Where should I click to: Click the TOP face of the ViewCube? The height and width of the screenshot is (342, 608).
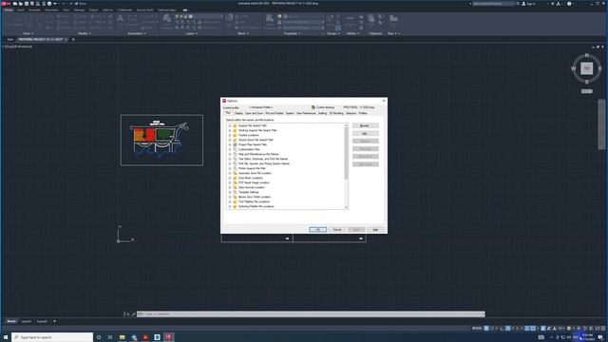(587, 68)
